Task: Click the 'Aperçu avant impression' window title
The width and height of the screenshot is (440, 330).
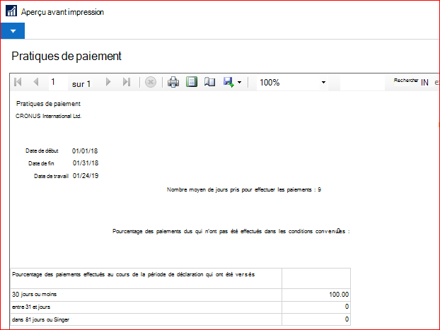Action: 62,12
